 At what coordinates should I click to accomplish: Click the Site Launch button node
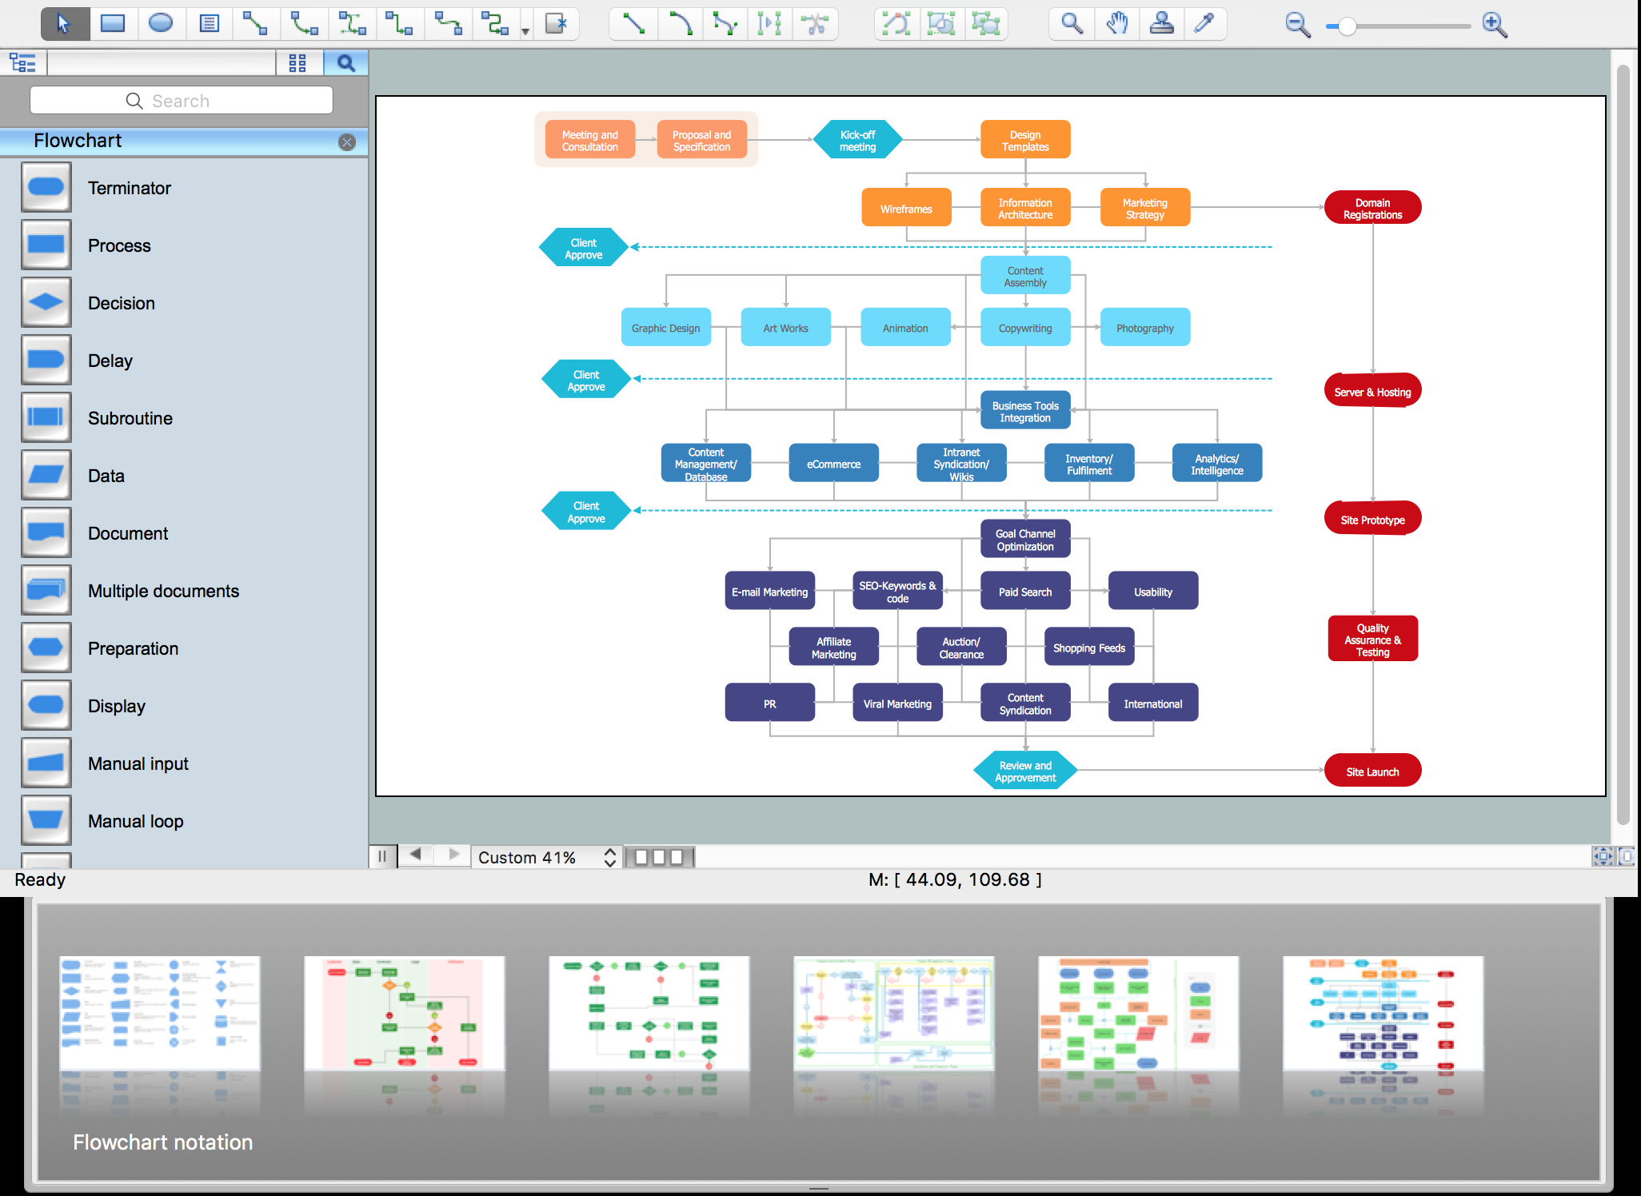pos(1370,768)
